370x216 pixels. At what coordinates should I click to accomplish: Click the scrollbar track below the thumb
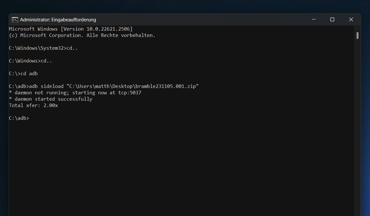(357, 127)
